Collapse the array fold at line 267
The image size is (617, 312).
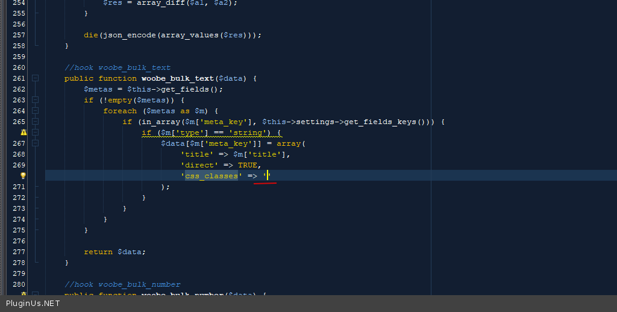[36, 143]
